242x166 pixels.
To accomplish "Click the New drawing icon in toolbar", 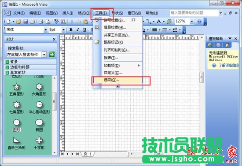I will coord(8,22).
